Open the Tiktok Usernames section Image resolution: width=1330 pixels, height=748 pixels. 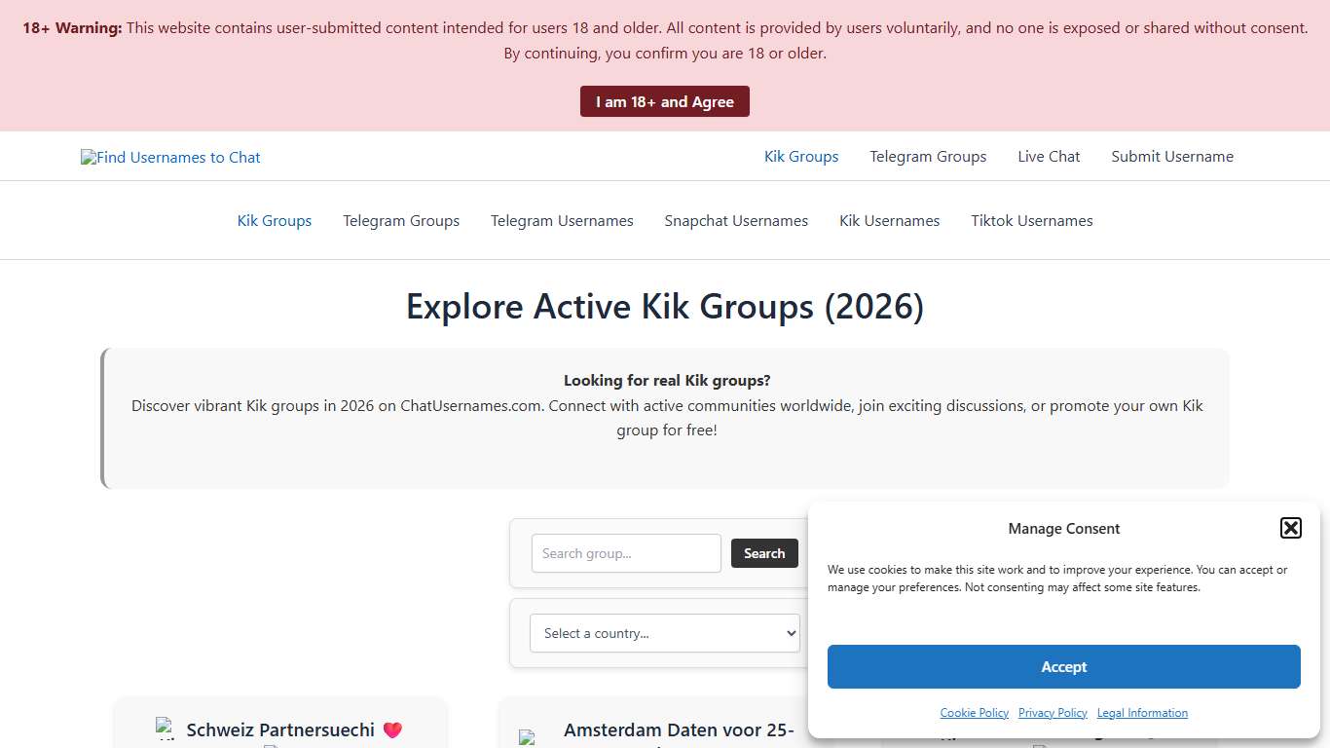(x=1031, y=220)
